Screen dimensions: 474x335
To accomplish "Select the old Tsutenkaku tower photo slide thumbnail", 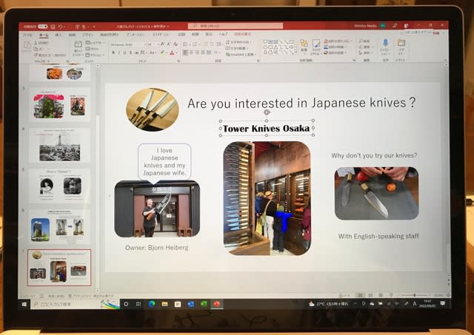I will tap(59, 145).
